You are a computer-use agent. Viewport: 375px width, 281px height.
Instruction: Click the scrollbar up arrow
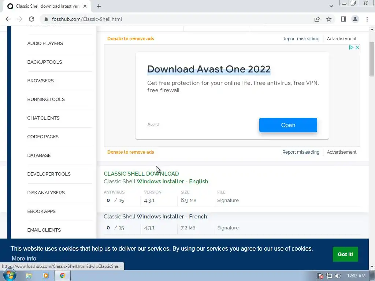tap(372, 29)
